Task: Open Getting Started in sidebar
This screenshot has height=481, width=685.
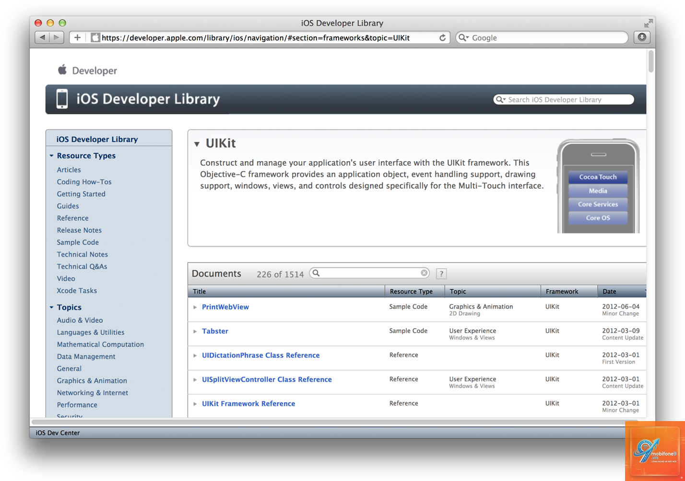Action: click(x=81, y=194)
